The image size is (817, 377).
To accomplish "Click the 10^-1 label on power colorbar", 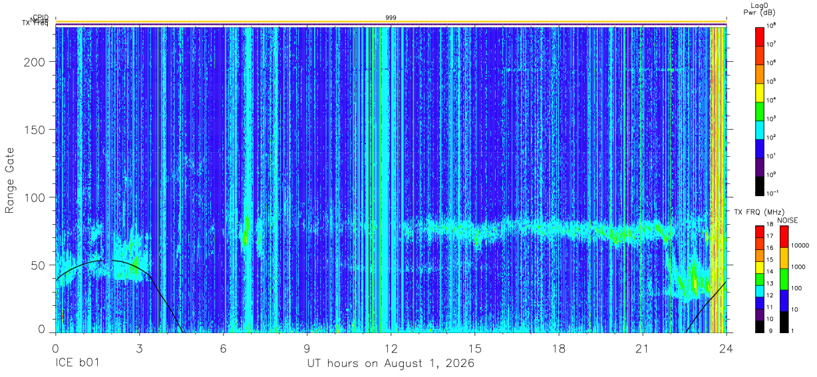I will [x=772, y=193].
